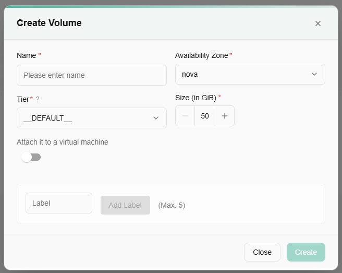Click the 'Create Volume' dialog title
The height and width of the screenshot is (273, 342).
click(x=49, y=23)
